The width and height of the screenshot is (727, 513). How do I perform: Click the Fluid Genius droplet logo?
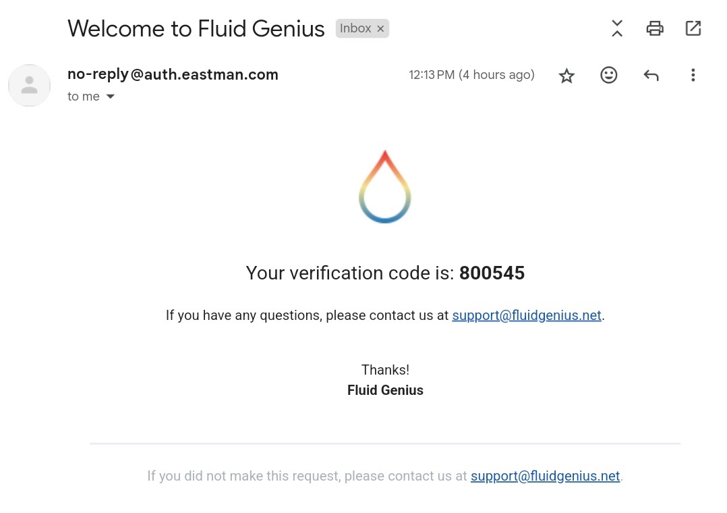click(x=385, y=187)
